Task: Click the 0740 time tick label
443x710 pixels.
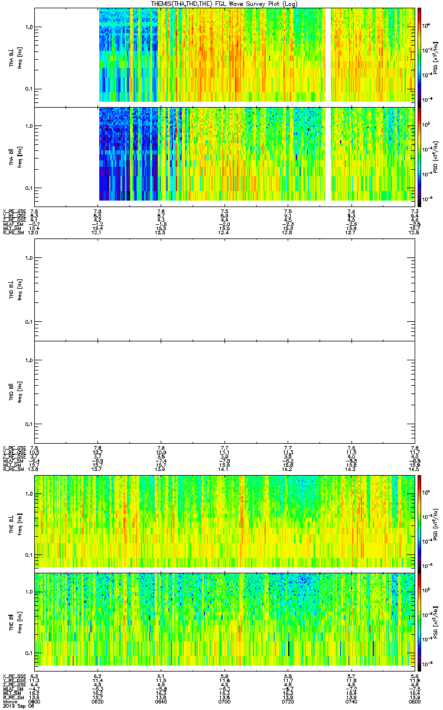Action: coord(351,701)
